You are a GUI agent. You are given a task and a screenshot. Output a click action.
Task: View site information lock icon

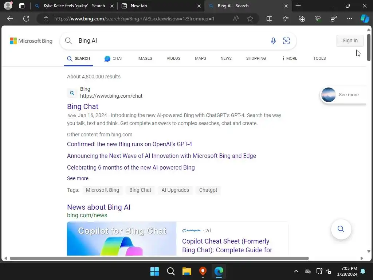(x=46, y=19)
